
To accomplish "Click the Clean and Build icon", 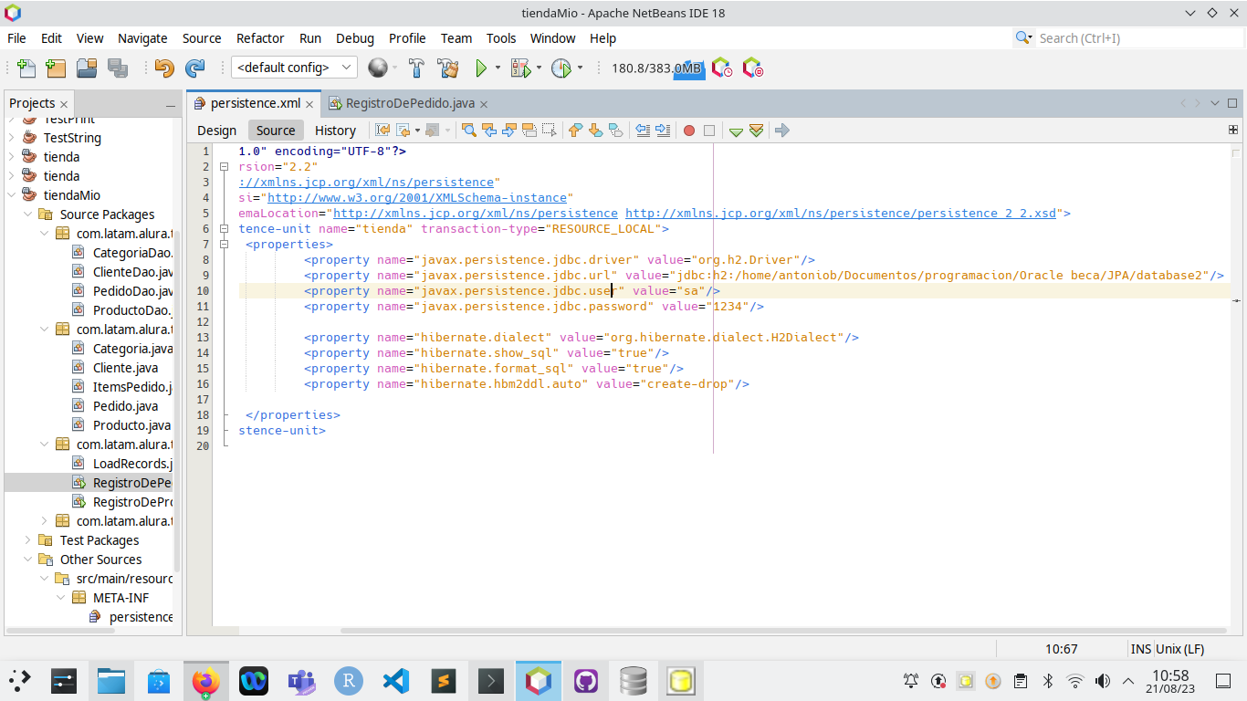I will click(447, 68).
